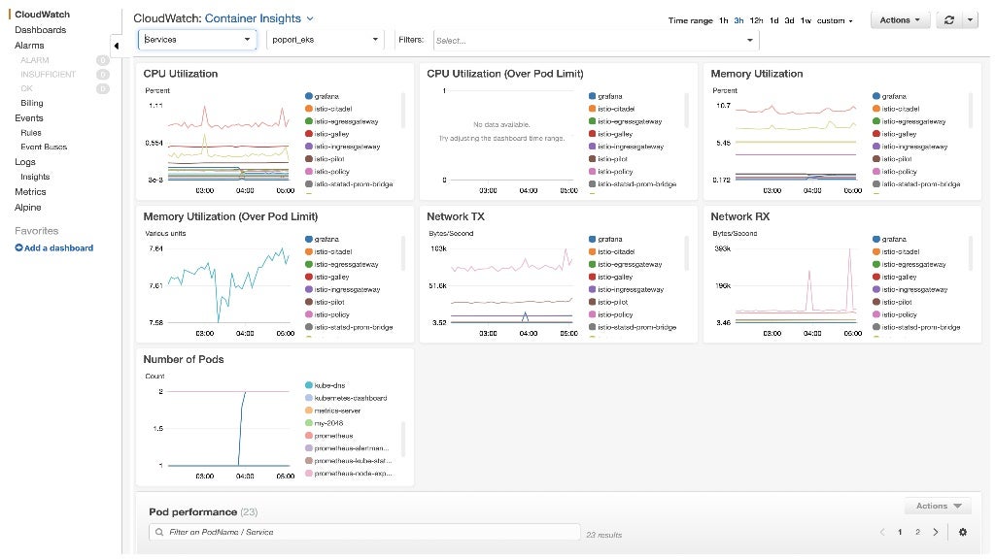Click legend scrollbar in Number of Pods widget
995x559 pixels.
[403, 440]
